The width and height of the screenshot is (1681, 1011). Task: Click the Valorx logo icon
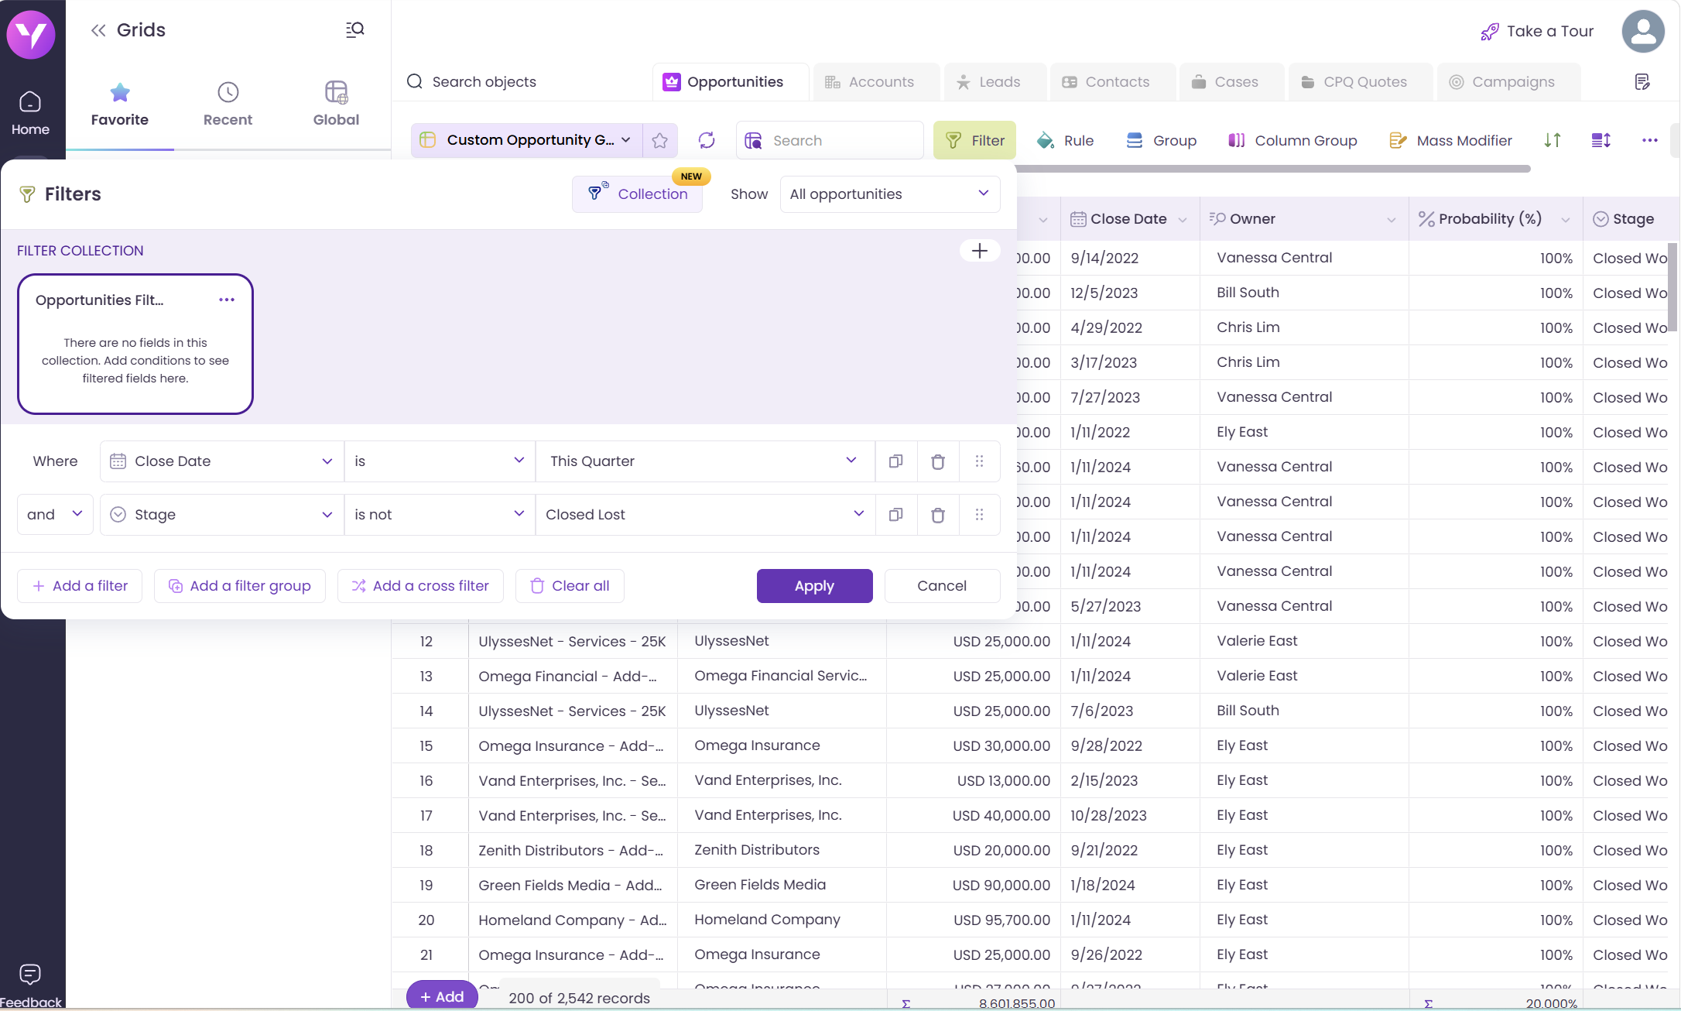pyautogui.click(x=31, y=33)
